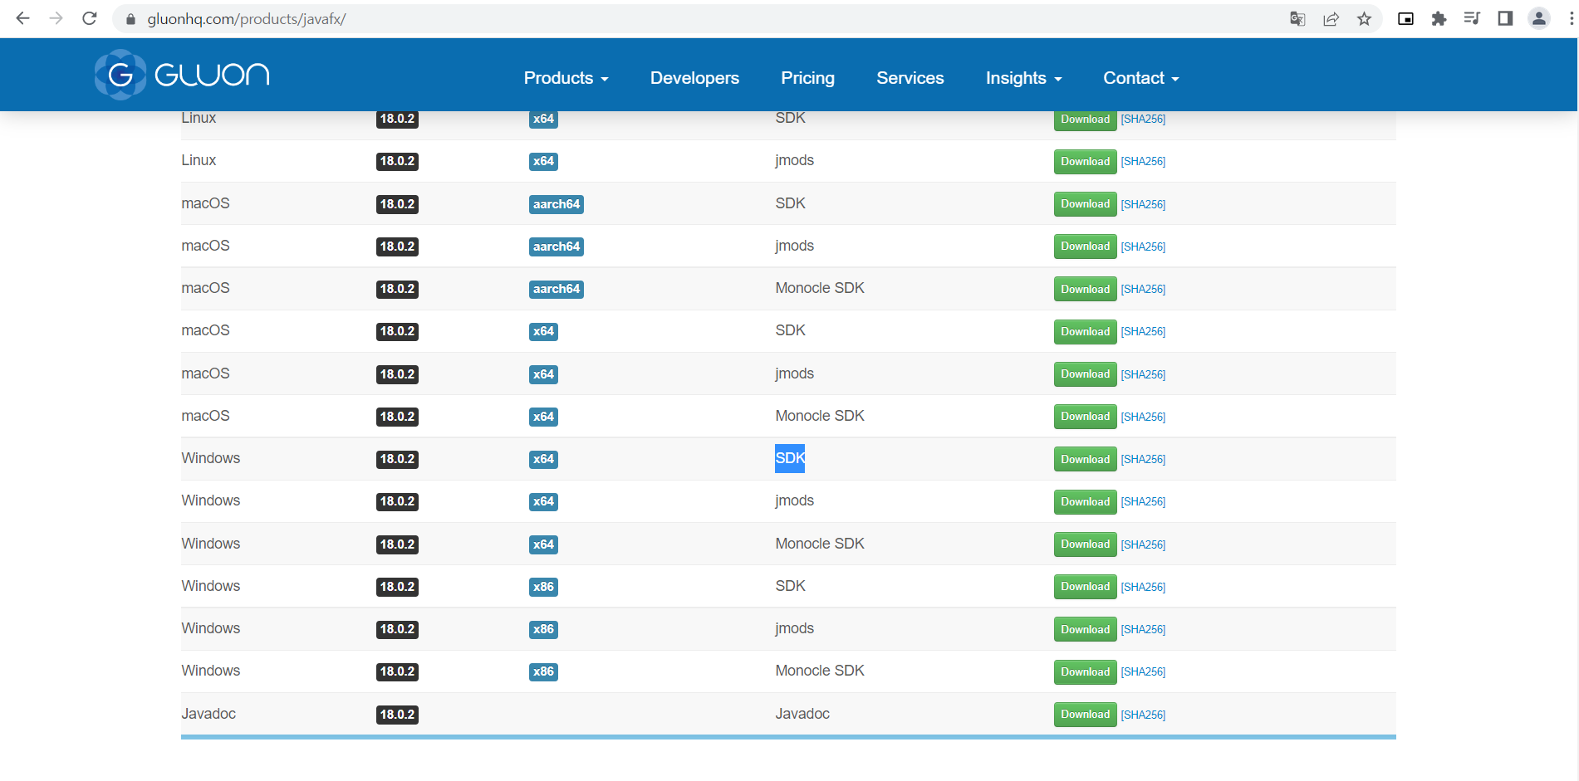
Task: Expand the Products menu
Action: coord(566,78)
